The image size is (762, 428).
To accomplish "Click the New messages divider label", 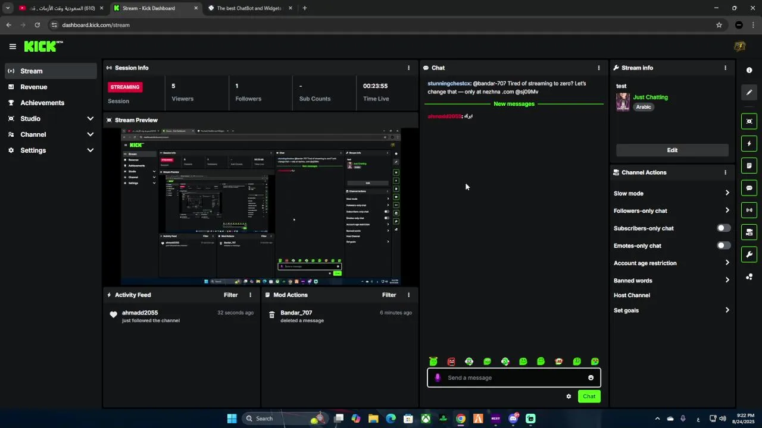I will (x=514, y=104).
